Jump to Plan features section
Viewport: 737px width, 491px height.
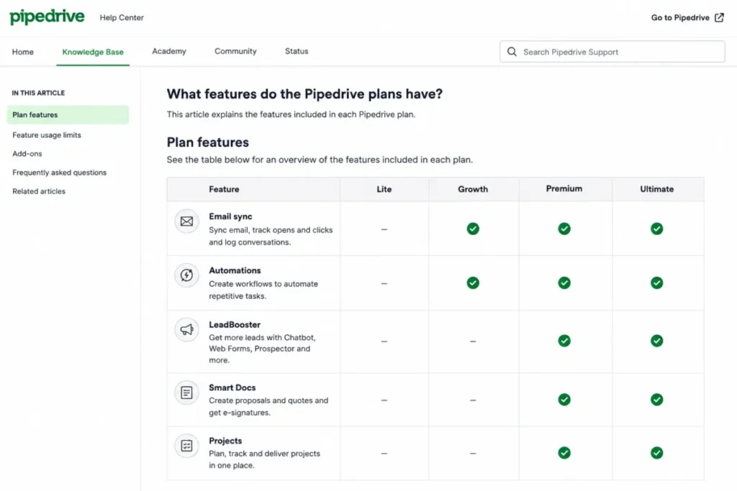[x=68, y=114]
